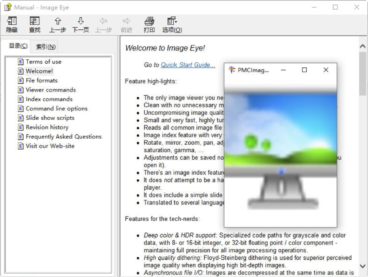Viewport: 368px width, 277px height.
Task: Click the 'Welcome to Image Eye!' heading
Action: pos(165,48)
